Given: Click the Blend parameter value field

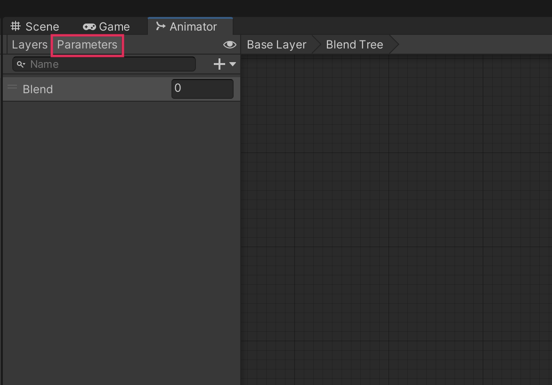Looking at the screenshot, I should 202,89.
